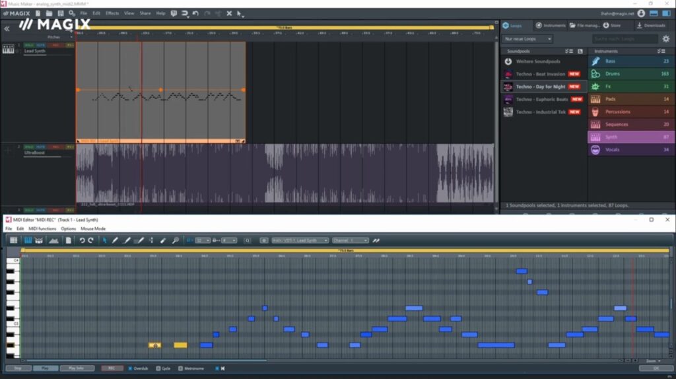Click the undo arrow in the main toolbar

point(195,13)
